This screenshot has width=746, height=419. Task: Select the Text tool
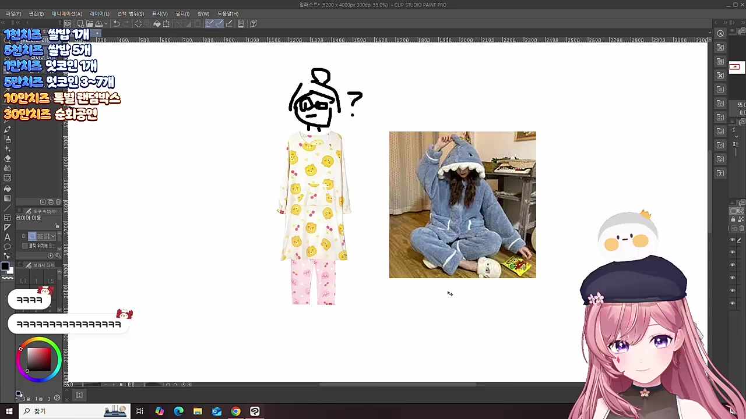click(x=8, y=237)
